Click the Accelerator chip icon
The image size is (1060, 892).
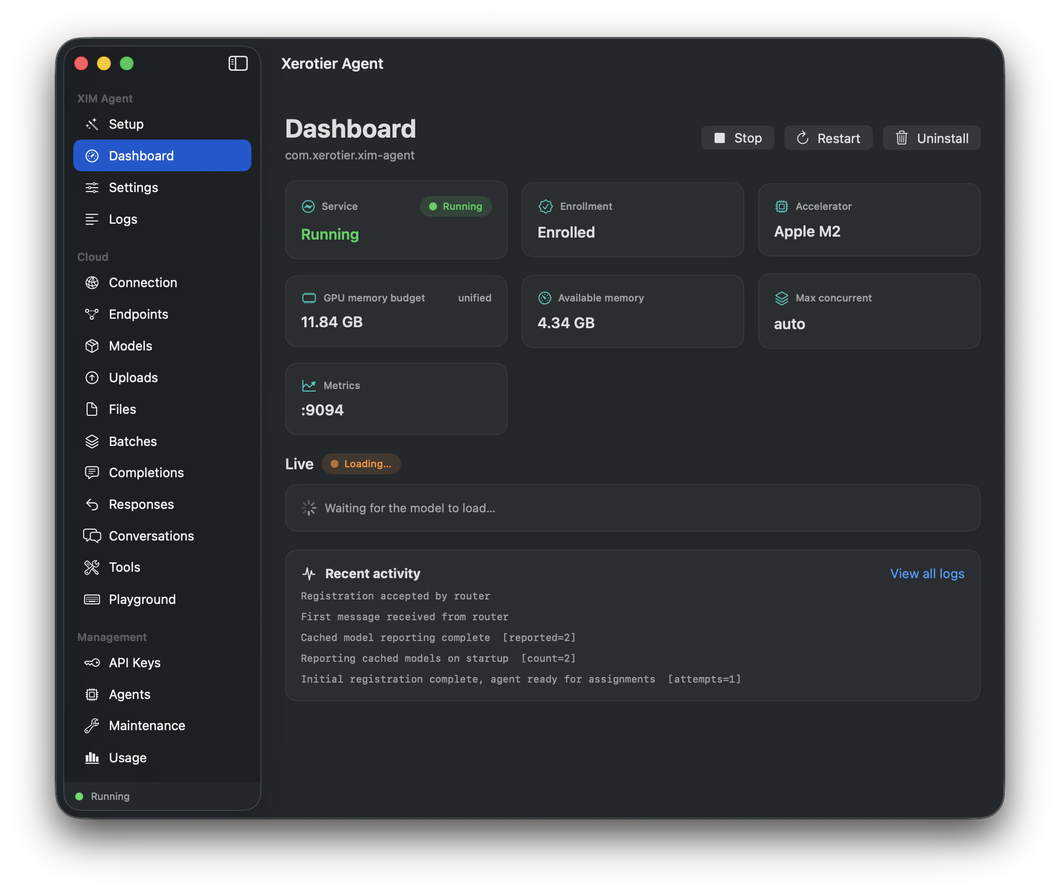coord(781,206)
